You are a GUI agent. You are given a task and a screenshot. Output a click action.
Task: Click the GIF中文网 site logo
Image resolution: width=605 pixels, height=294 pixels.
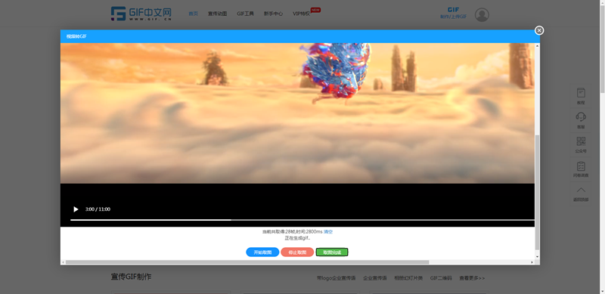click(141, 14)
